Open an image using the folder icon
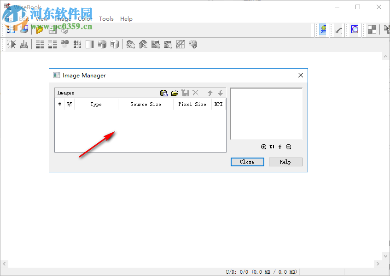Image resolution: width=390 pixels, height=276 pixels. 175,93
